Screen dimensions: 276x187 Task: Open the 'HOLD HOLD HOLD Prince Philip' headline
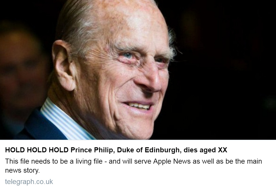pos(116,150)
